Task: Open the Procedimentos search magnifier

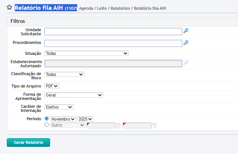Action: (186, 43)
